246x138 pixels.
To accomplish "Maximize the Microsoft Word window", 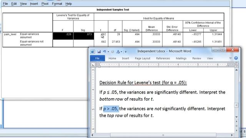I will click(222, 50).
